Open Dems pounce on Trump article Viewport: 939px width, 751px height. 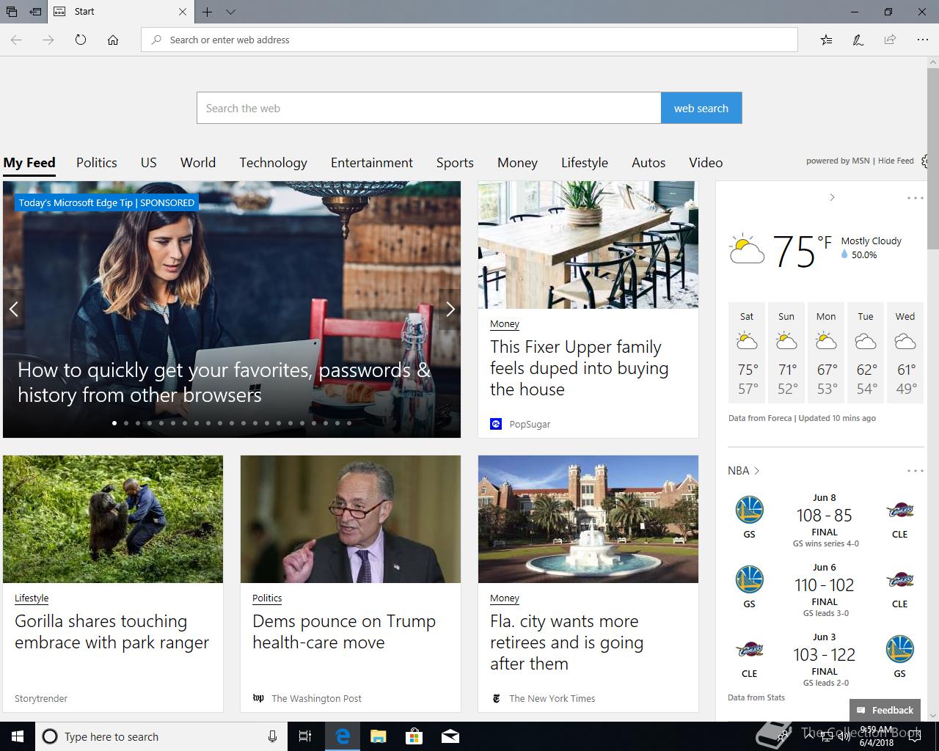[x=344, y=631]
